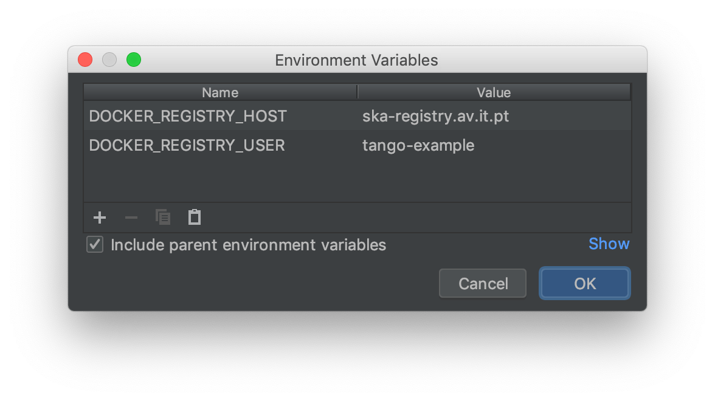
Task: Toggle the checkbox next to parent variables label
Action: (x=95, y=244)
